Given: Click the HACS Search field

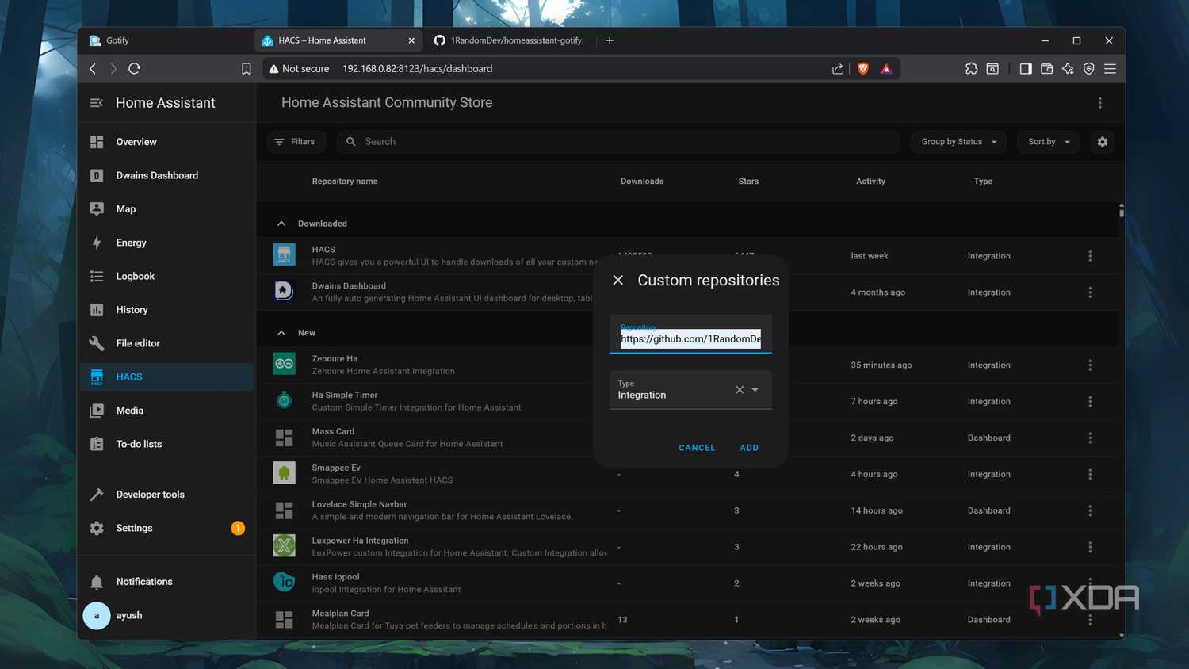Looking at the screenshot, I should pyautogui.click(x=618, y=142).
